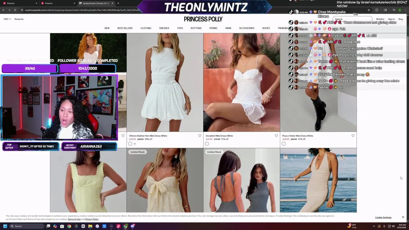Viewport: 409px width, 230px height.
Task: Open the BOTTOMS menu
Action: pos(196,28)
